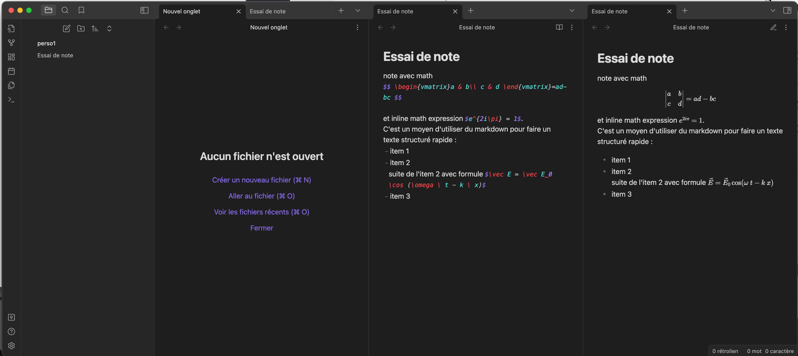Screen dimensions: 798x356
Task: Switch to "Essai de note" tab in first pane
Action: pyautogui.click(x=286, y=11)
